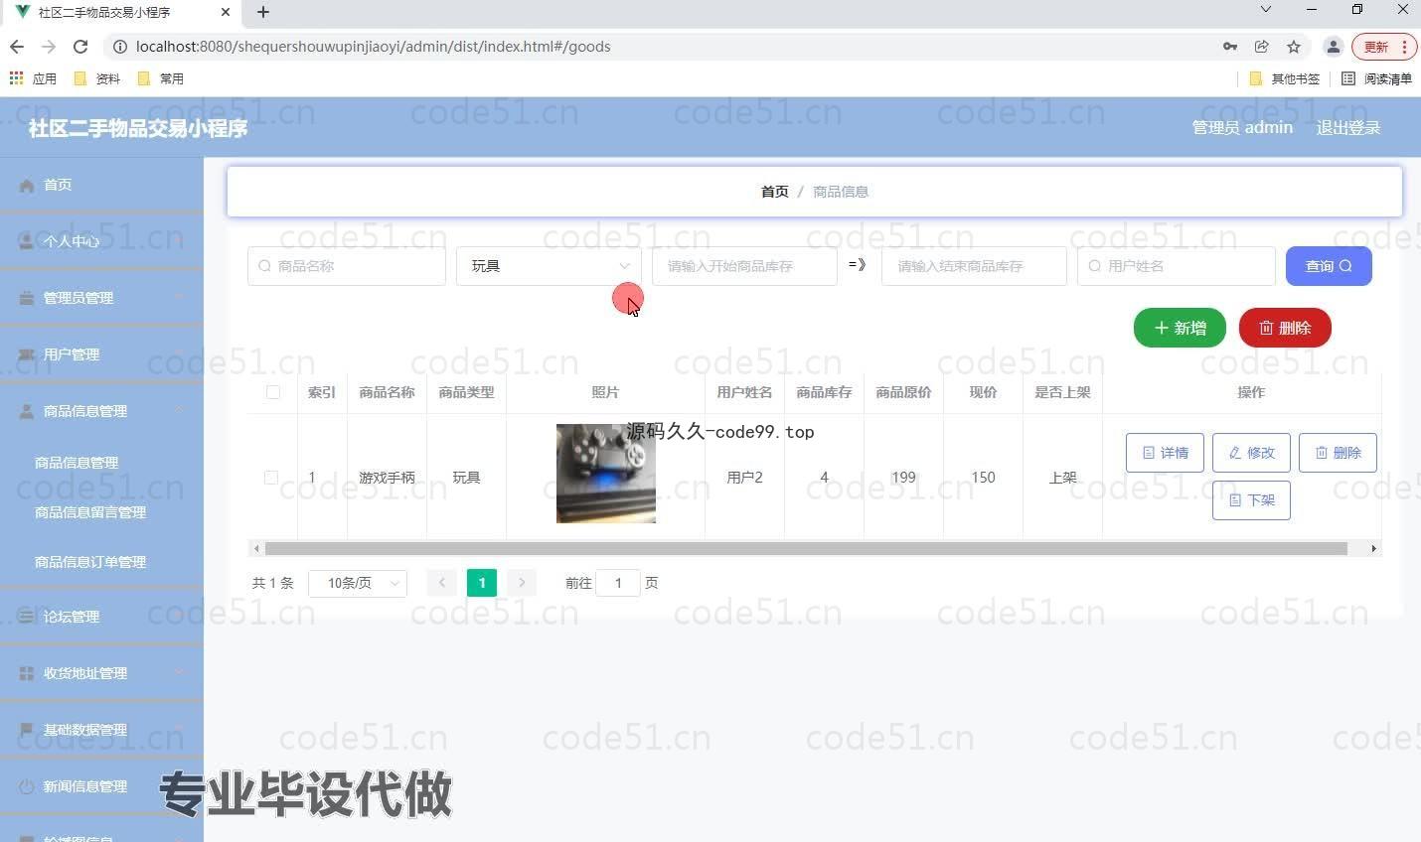Open the 游戏手柄 product photo thumbnail
1421x842 pixels.
606,474
